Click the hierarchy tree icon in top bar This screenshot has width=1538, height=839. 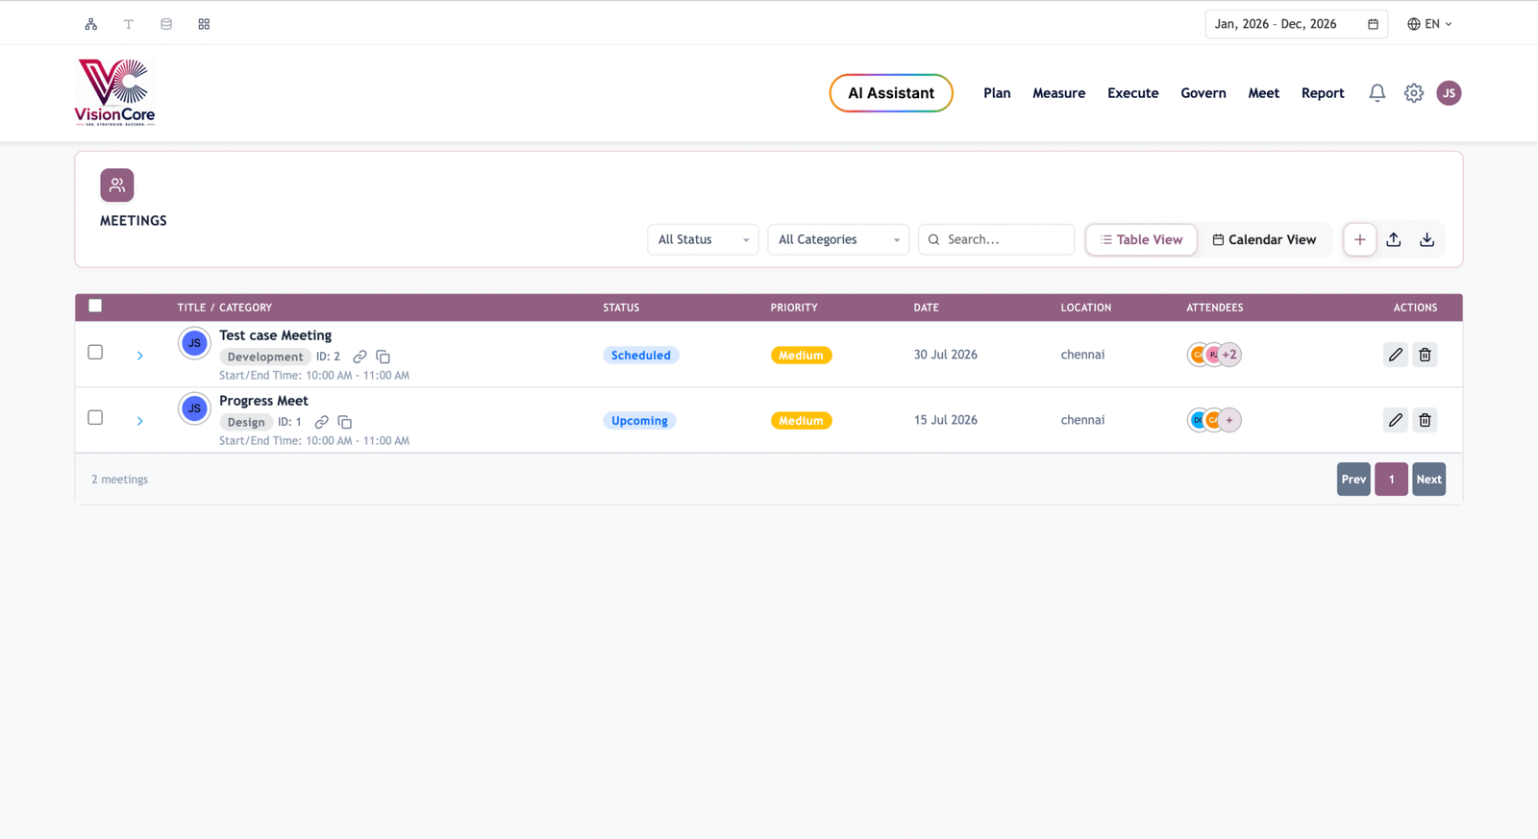click(x=91, y=24)
